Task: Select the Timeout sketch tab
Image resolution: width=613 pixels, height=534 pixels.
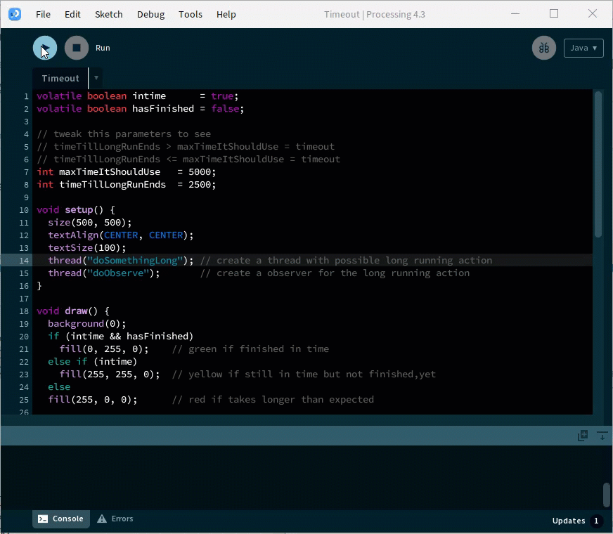Action: click(x=60, y=78)
